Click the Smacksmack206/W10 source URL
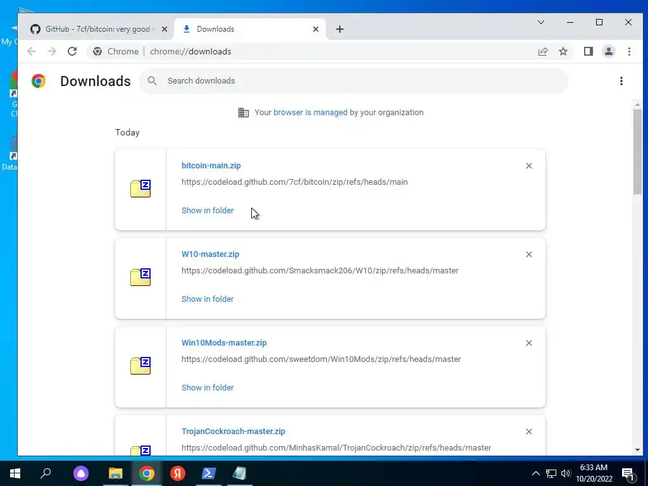The height and width of the screenshot is (486, 648). pos(320,271)
